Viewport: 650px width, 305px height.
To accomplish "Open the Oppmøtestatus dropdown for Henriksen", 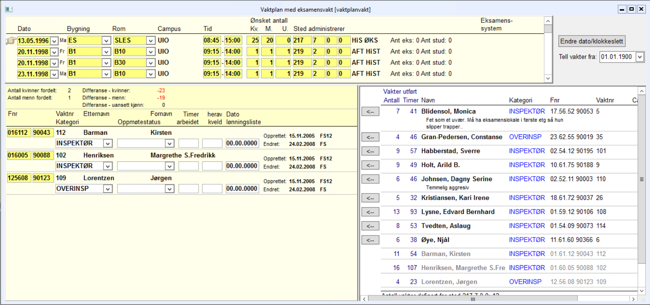I will [x=170, y=166].
